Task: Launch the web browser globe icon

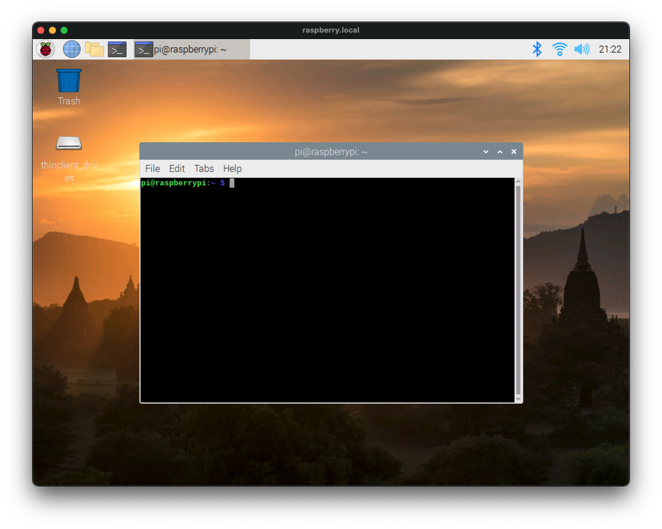Action: click(x=72, y=50)
